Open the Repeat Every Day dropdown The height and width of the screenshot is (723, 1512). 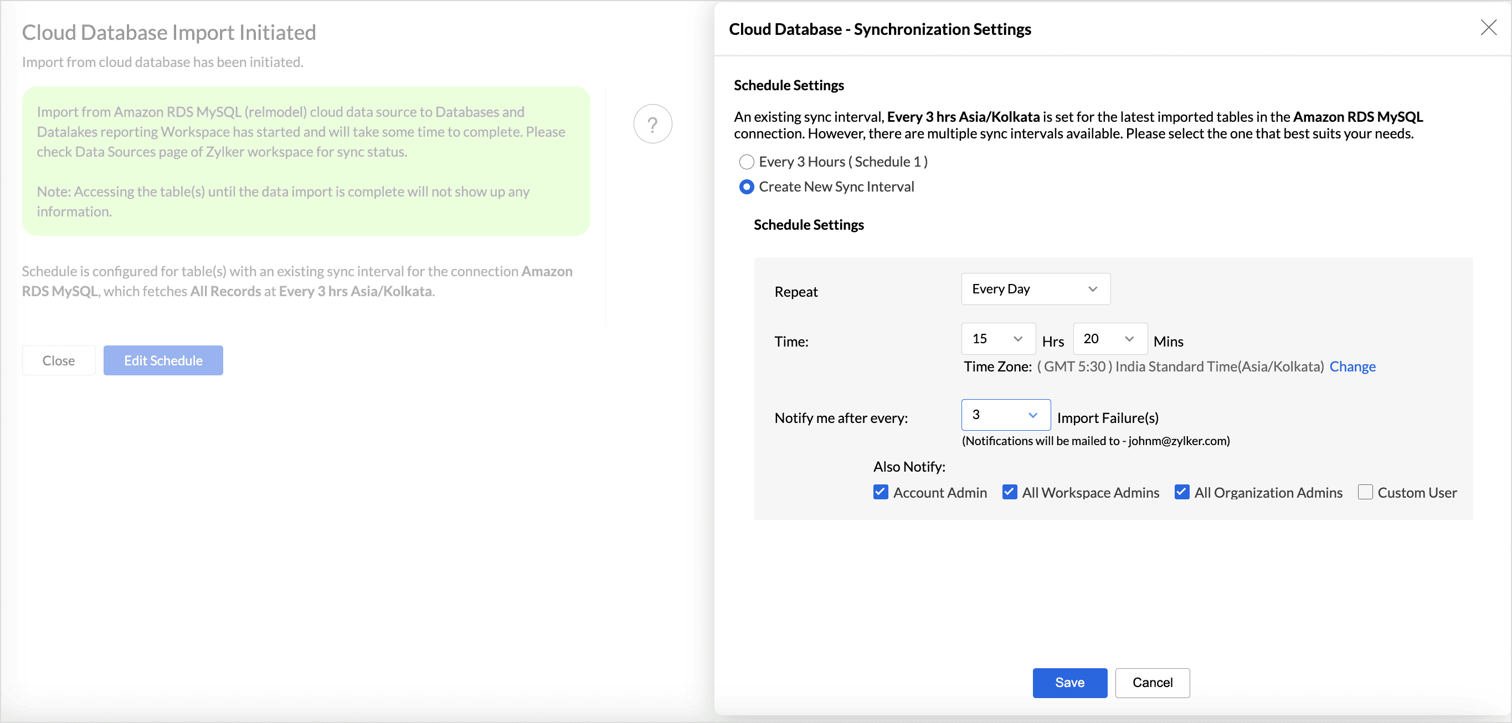point(1035,289)
